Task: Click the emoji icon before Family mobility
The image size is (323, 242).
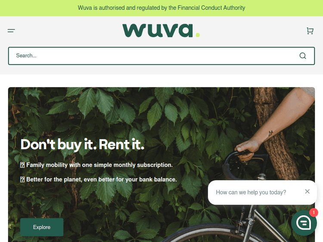Action: click(22, 165)
